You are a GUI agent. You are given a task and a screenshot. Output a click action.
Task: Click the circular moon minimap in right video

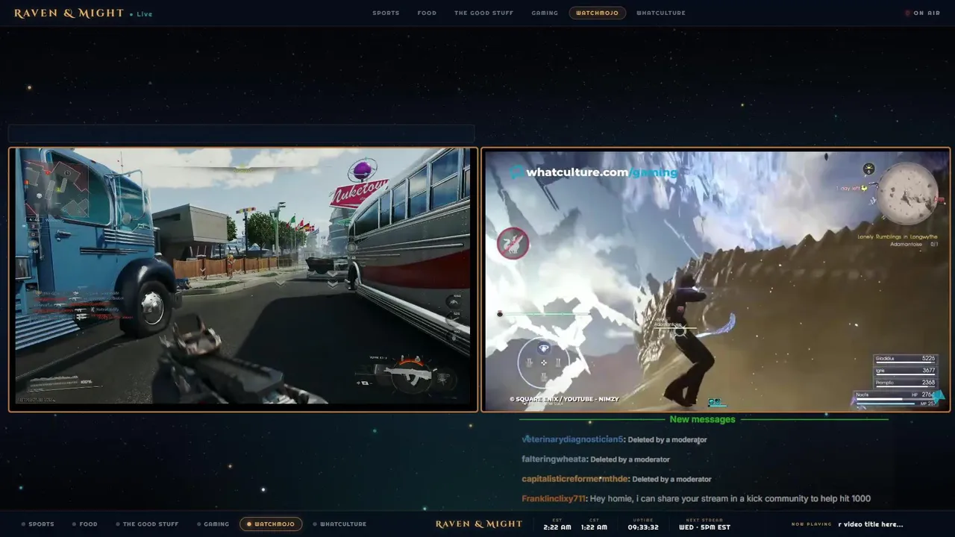[907, 192]
